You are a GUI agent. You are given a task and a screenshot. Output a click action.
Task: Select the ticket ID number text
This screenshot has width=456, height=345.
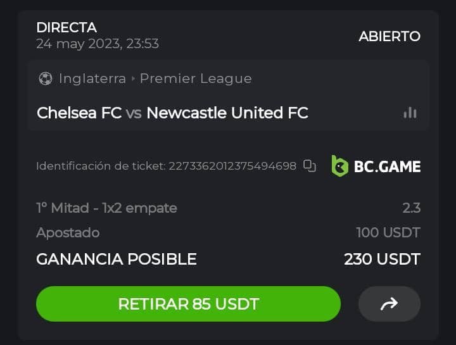232,166
